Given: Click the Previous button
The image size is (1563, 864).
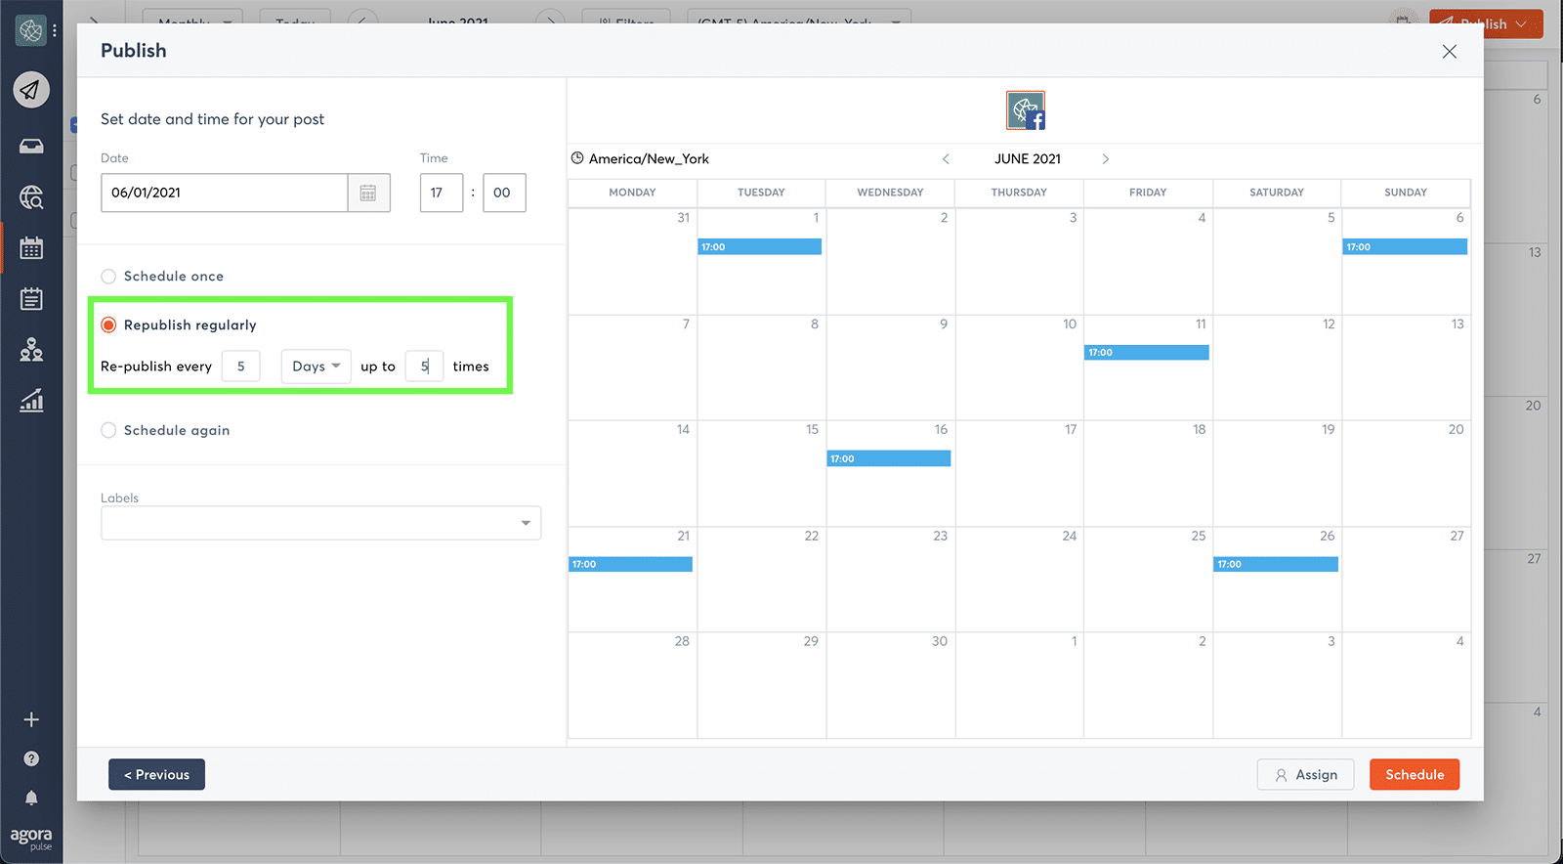Looking at the screenshot, I should (x=156, y=774).
